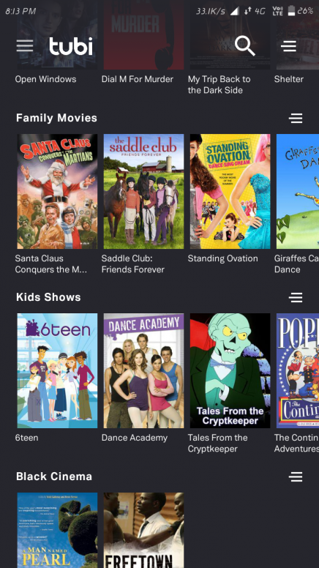Open list icon beside search in header
Screen dimensions: 319x568
288,46
